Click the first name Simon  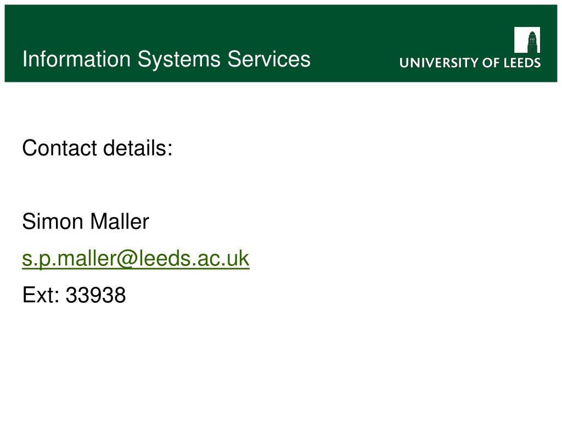tap(53, 221)
